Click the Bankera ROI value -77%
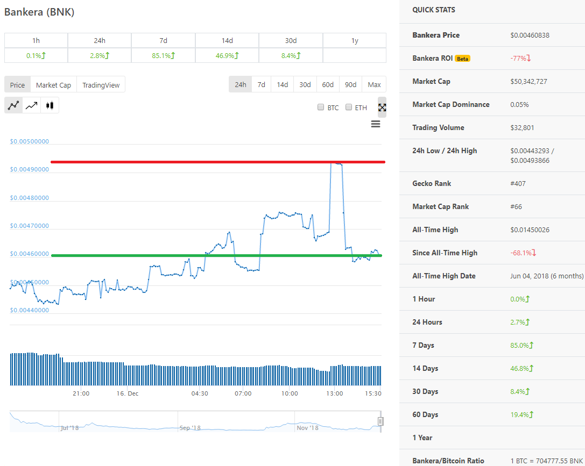 click(x=520, y=59)
